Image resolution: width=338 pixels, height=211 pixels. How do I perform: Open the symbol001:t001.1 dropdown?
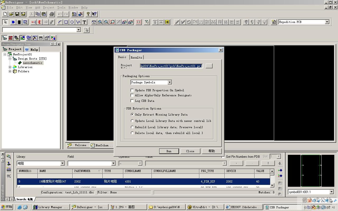point(331,192)
